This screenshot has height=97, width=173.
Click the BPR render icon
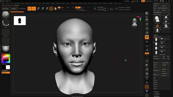[x=147, y=13]
